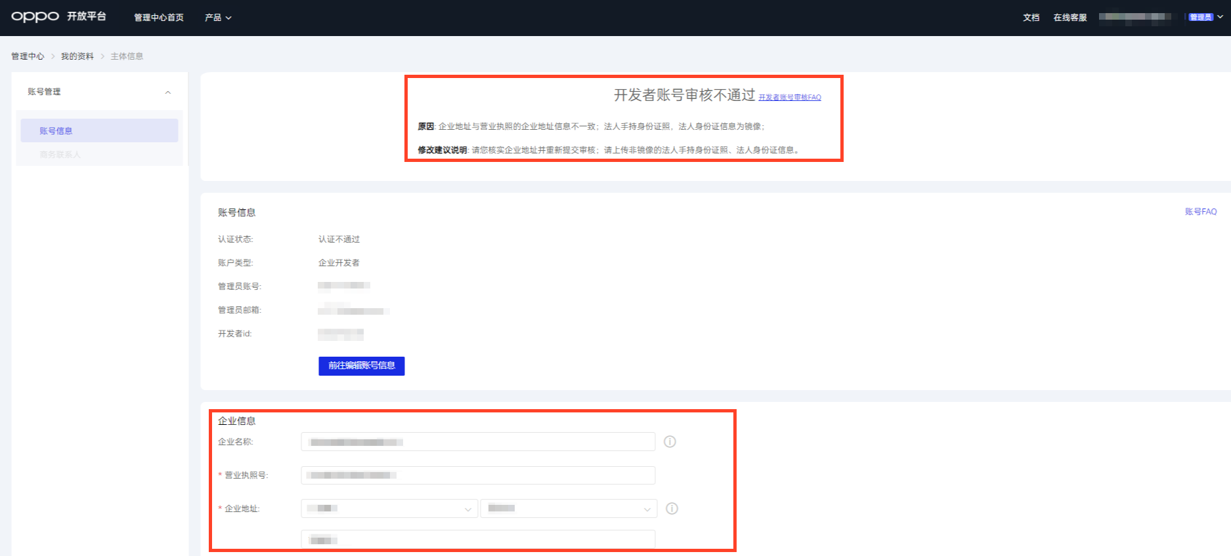Image resolution: width=1231 pixels, height=556 pixels.
Task: Open the 账号FAQ link
Action: (x=1201, y=212)
